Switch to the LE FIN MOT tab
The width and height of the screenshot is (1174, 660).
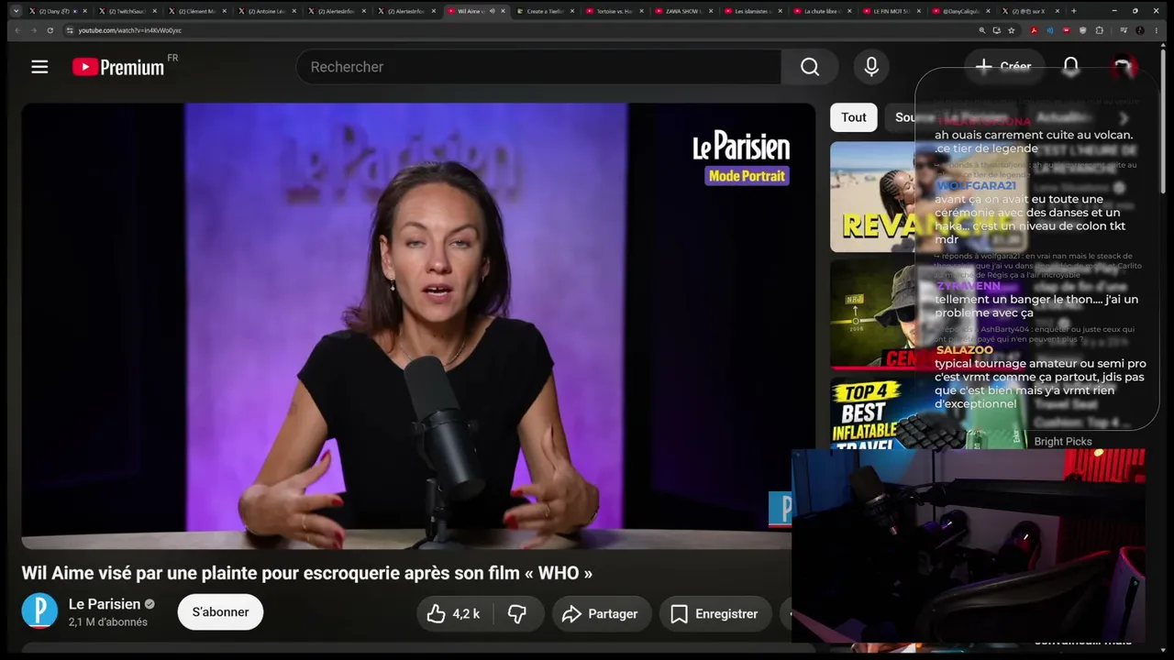(x=892, y=11)
